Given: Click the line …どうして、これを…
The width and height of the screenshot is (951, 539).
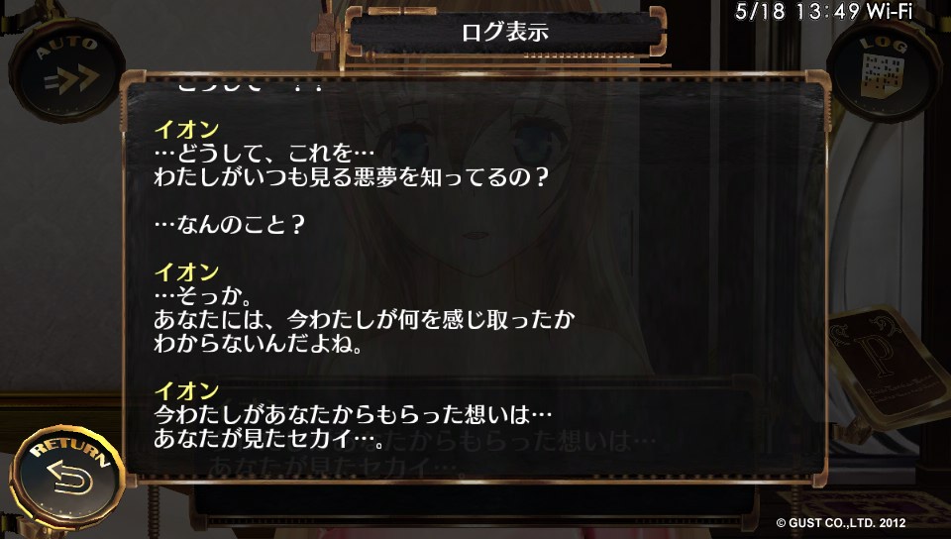Looking at the screenshot, I should [264, 153].
